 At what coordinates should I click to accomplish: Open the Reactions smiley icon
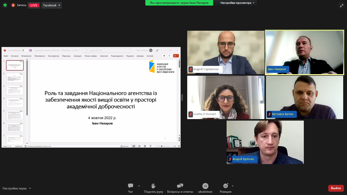pos(225,186)
